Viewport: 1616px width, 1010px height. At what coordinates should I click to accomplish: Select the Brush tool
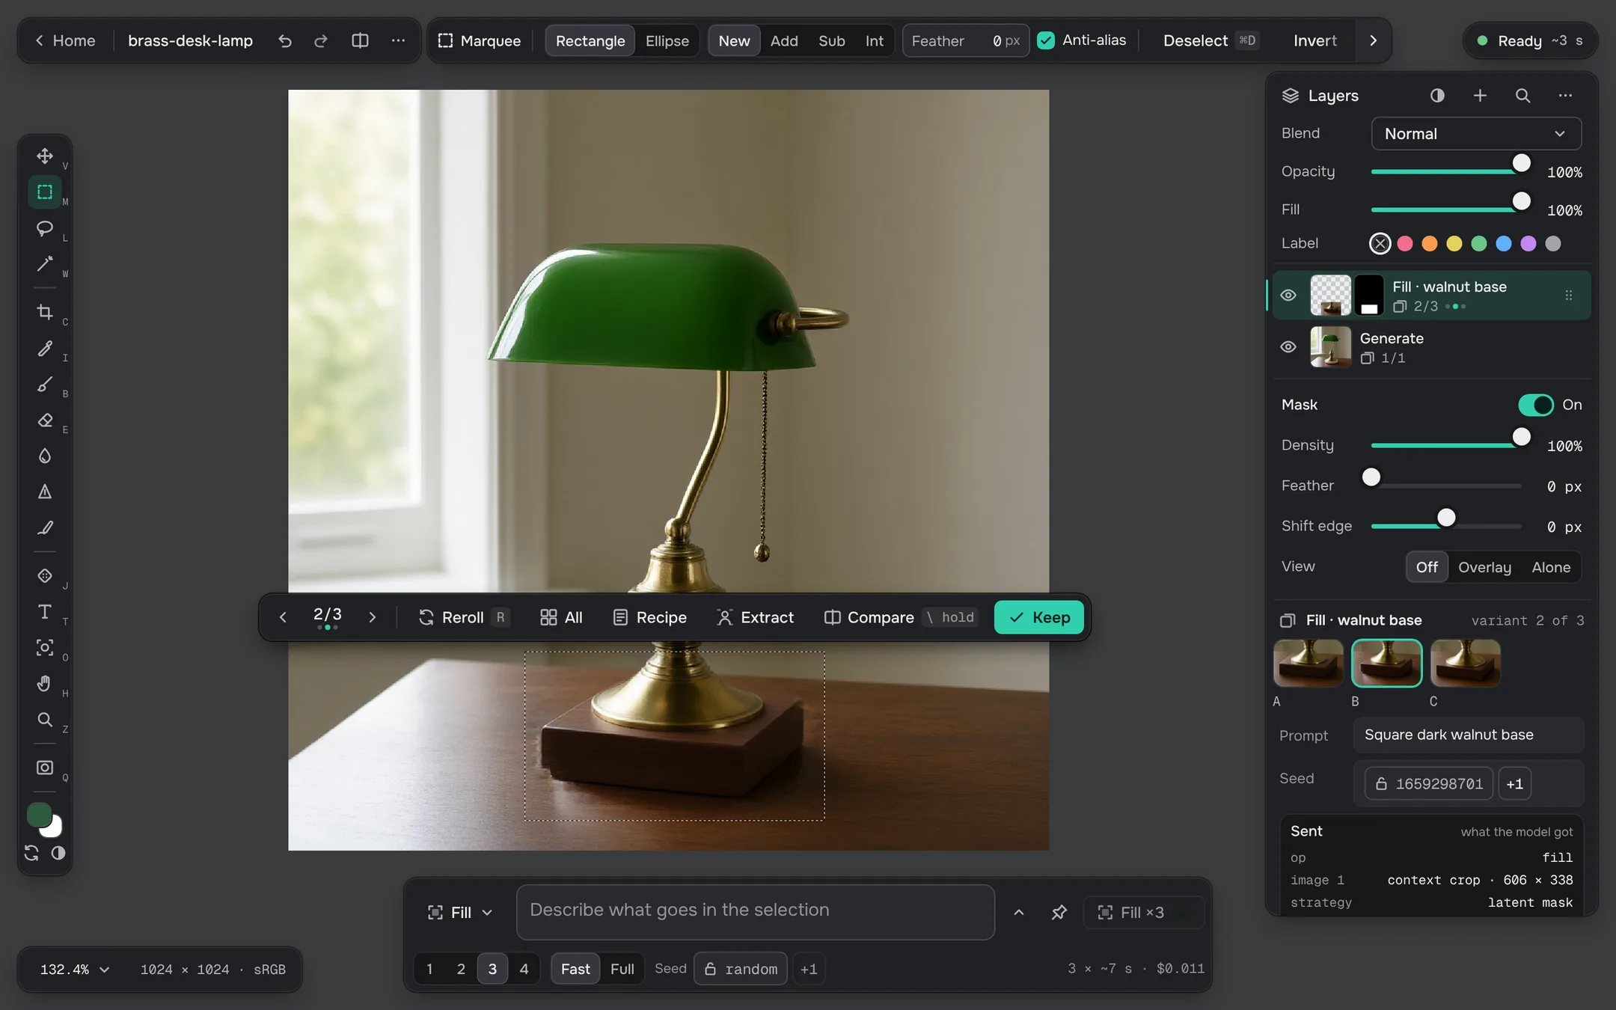44,385
